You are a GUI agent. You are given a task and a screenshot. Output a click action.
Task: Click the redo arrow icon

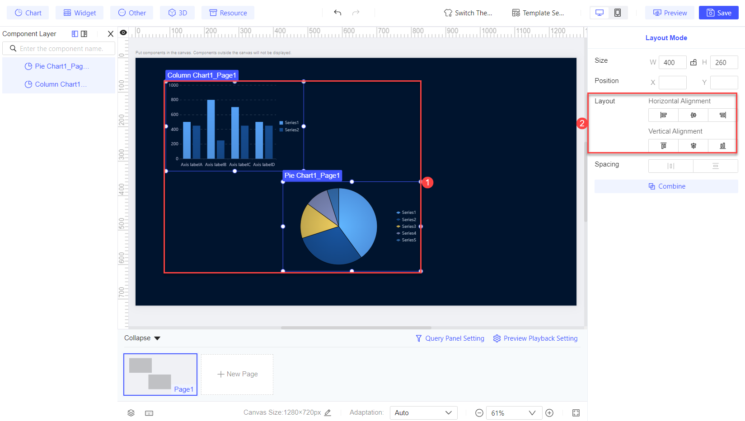click(356, 13)
